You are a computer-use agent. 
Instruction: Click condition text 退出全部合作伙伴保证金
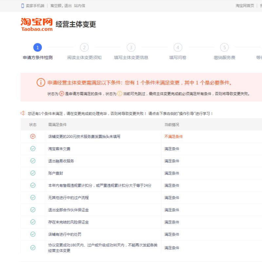(68, 210)
